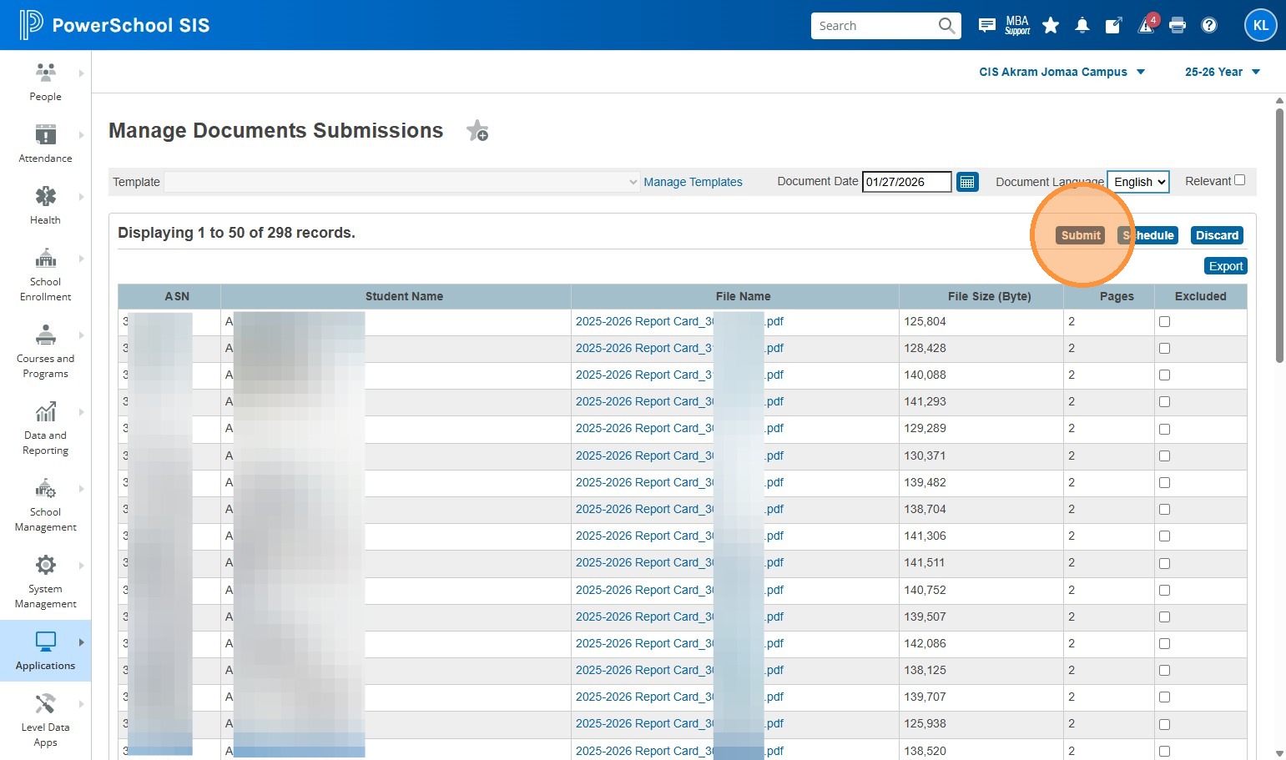The width and height of the screenshot is (1286, 760).
Task: Open the printer icon in header
Action: pos(1178,25)
